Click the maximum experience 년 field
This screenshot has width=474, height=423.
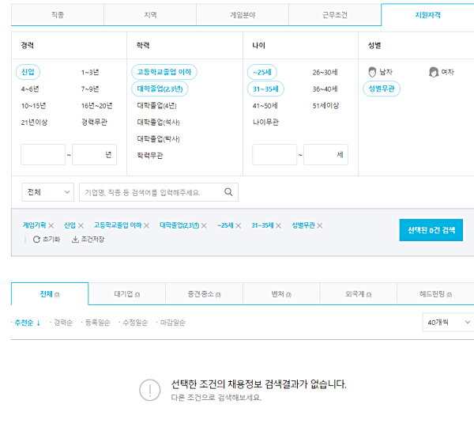click(x=94, y=154)
